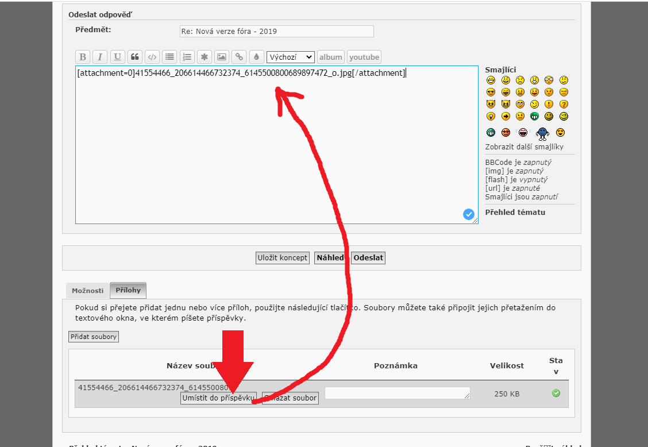Click Umístit do příspěvku for the attachment
Screen dimensions: 648x447
[x=218, y=398]
